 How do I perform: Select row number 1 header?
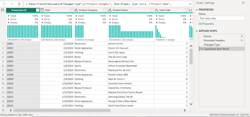coord(3,44)
